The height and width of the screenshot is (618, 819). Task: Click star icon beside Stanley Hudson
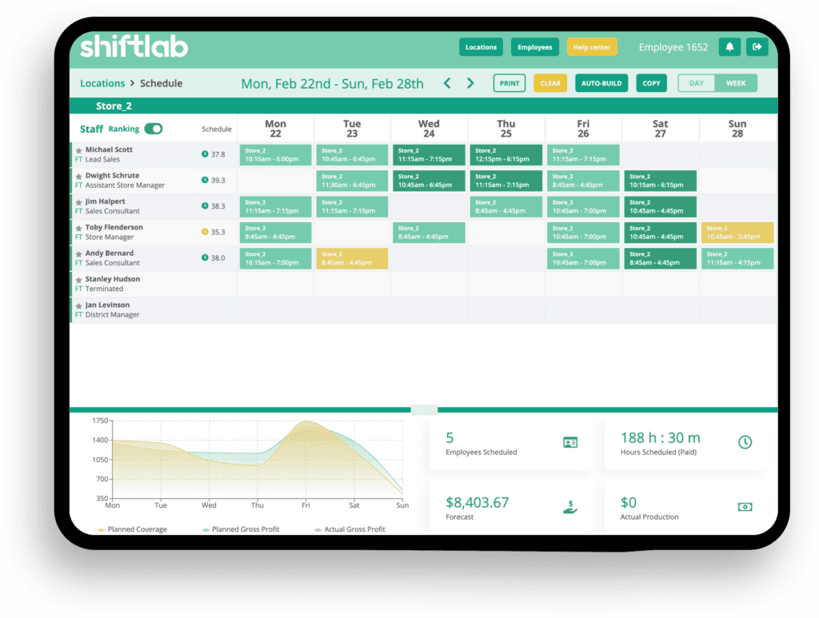pos(79,280)
